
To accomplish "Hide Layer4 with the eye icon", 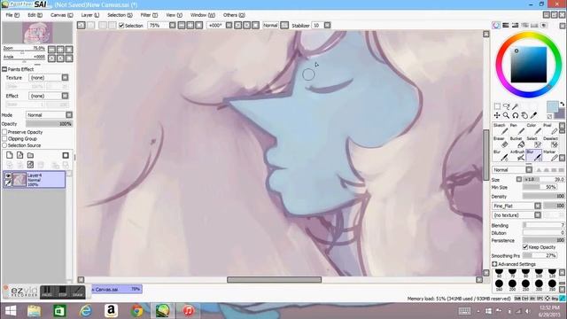I will pyautogui.click(x=8, y=175).
